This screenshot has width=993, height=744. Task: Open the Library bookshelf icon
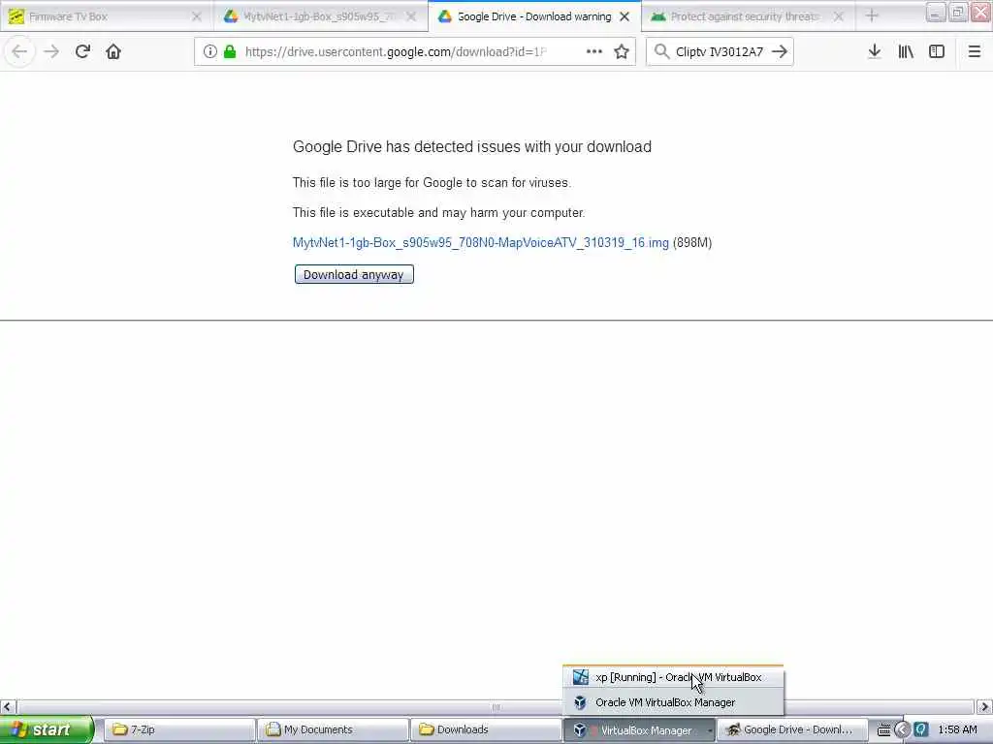click(x=906, y=51)
